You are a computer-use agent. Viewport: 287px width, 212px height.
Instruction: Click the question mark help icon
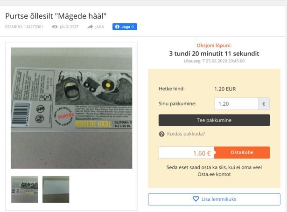point(161,134)
